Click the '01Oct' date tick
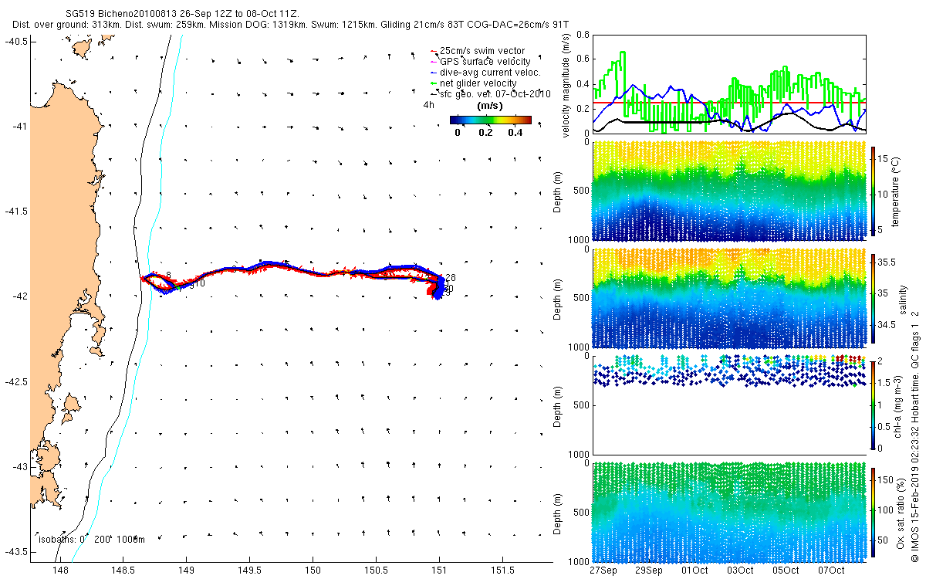The height and width of the screenshot is (579, 926). click(694, 571)
